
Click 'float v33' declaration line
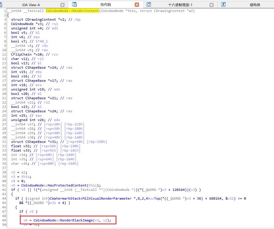tap(46, 150)
